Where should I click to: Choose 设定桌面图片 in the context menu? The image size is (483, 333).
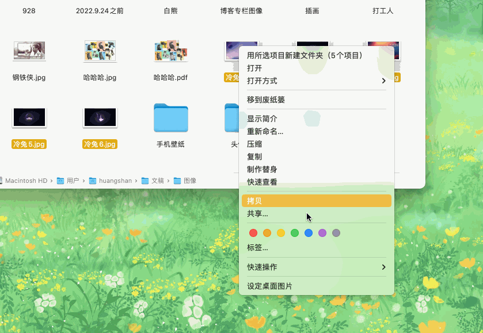pos(317,286)
